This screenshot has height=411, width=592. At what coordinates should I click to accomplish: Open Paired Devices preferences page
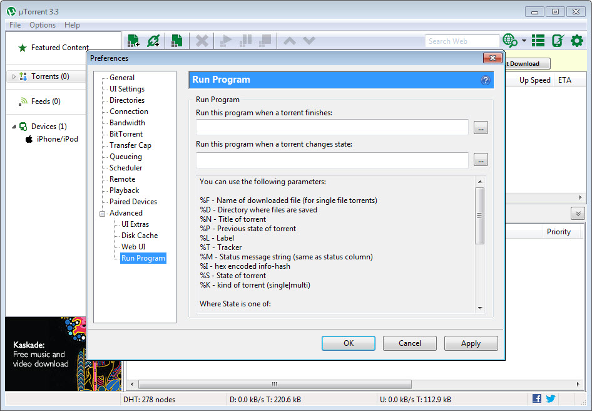click(133, 202)
